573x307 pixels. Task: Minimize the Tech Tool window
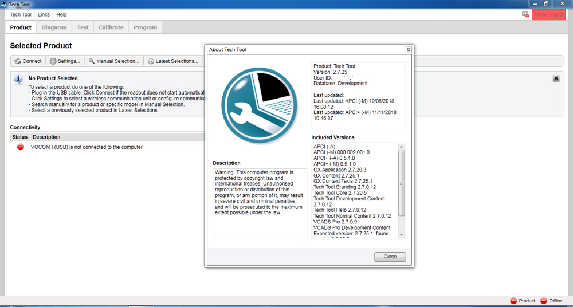point(535,3)
